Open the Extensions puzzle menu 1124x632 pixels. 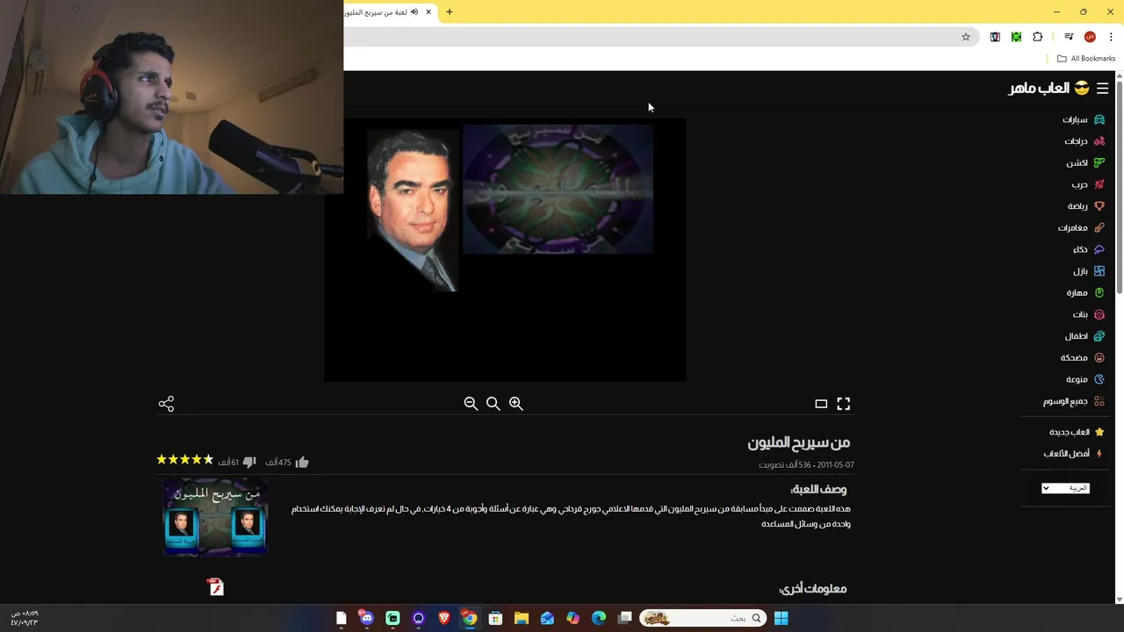pyautogui.click(x=1038, y=37)
